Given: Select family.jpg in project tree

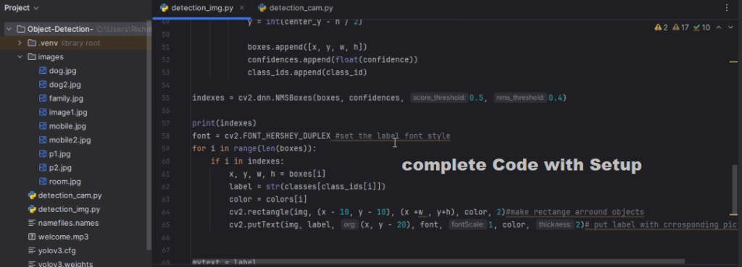Looking at the screenshot, I should 66,98.
